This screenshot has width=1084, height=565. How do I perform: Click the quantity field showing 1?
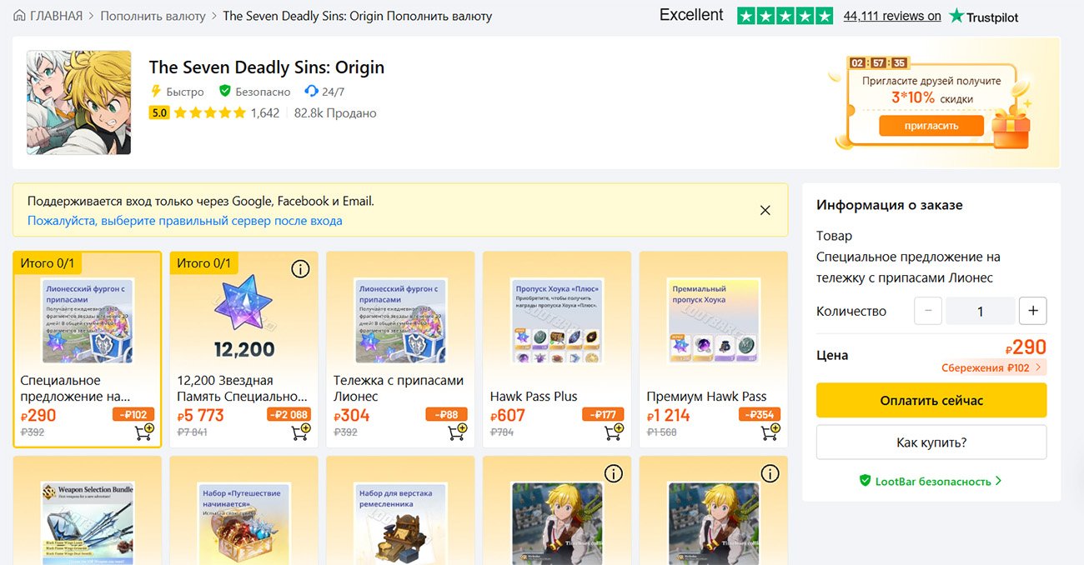pyautogui.click(x=980, y=311)
